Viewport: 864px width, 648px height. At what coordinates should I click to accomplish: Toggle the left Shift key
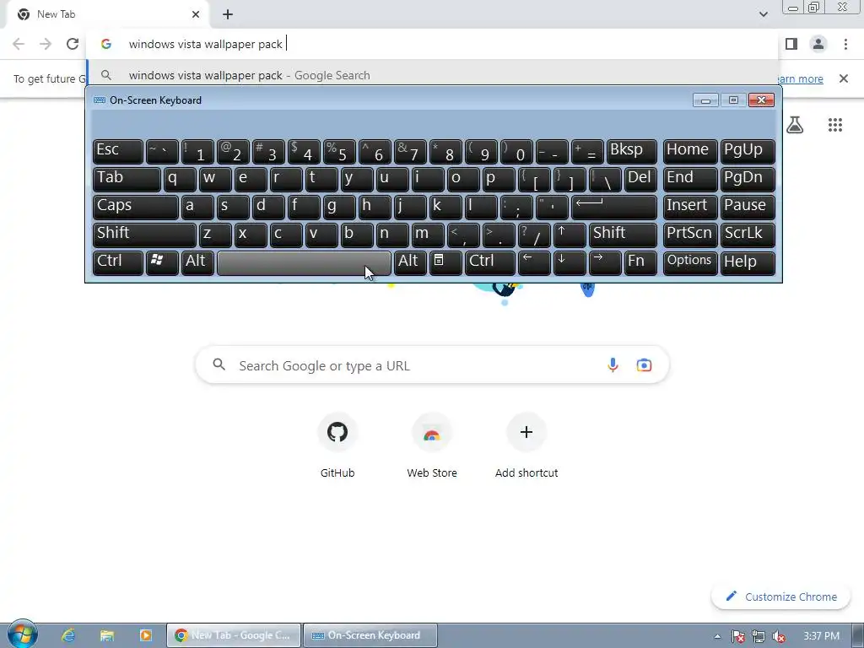pos(144,235)
